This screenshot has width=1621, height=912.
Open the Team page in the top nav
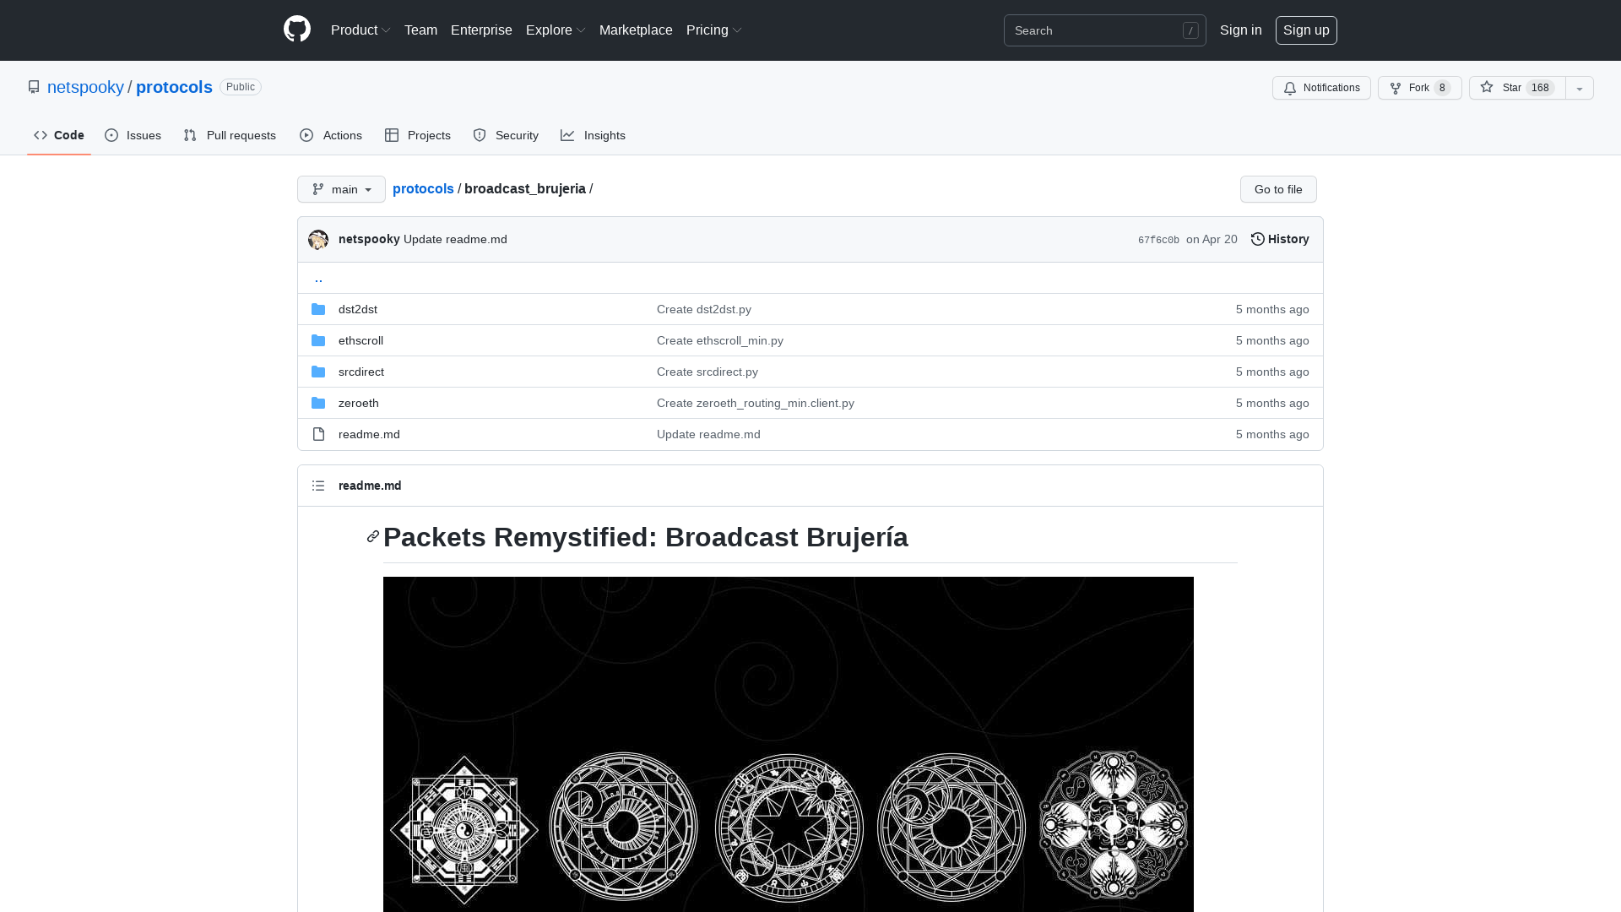point(420,30)
